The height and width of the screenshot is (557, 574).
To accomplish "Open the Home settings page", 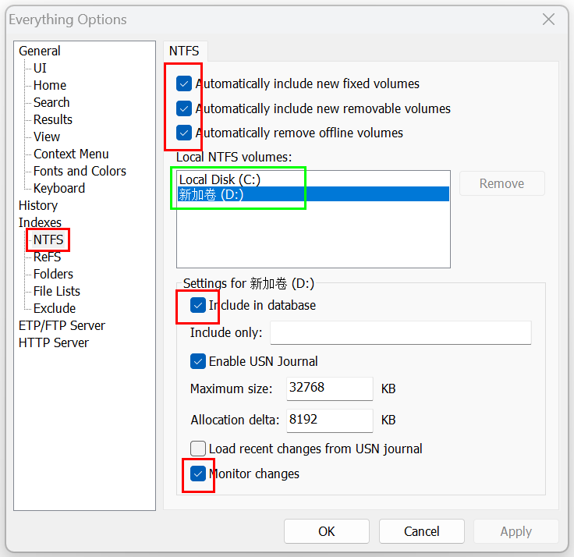I will tap(50, 85).
